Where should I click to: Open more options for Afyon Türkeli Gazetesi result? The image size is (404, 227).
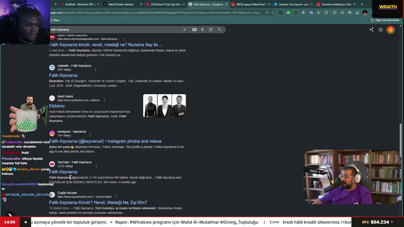[124, 39]
